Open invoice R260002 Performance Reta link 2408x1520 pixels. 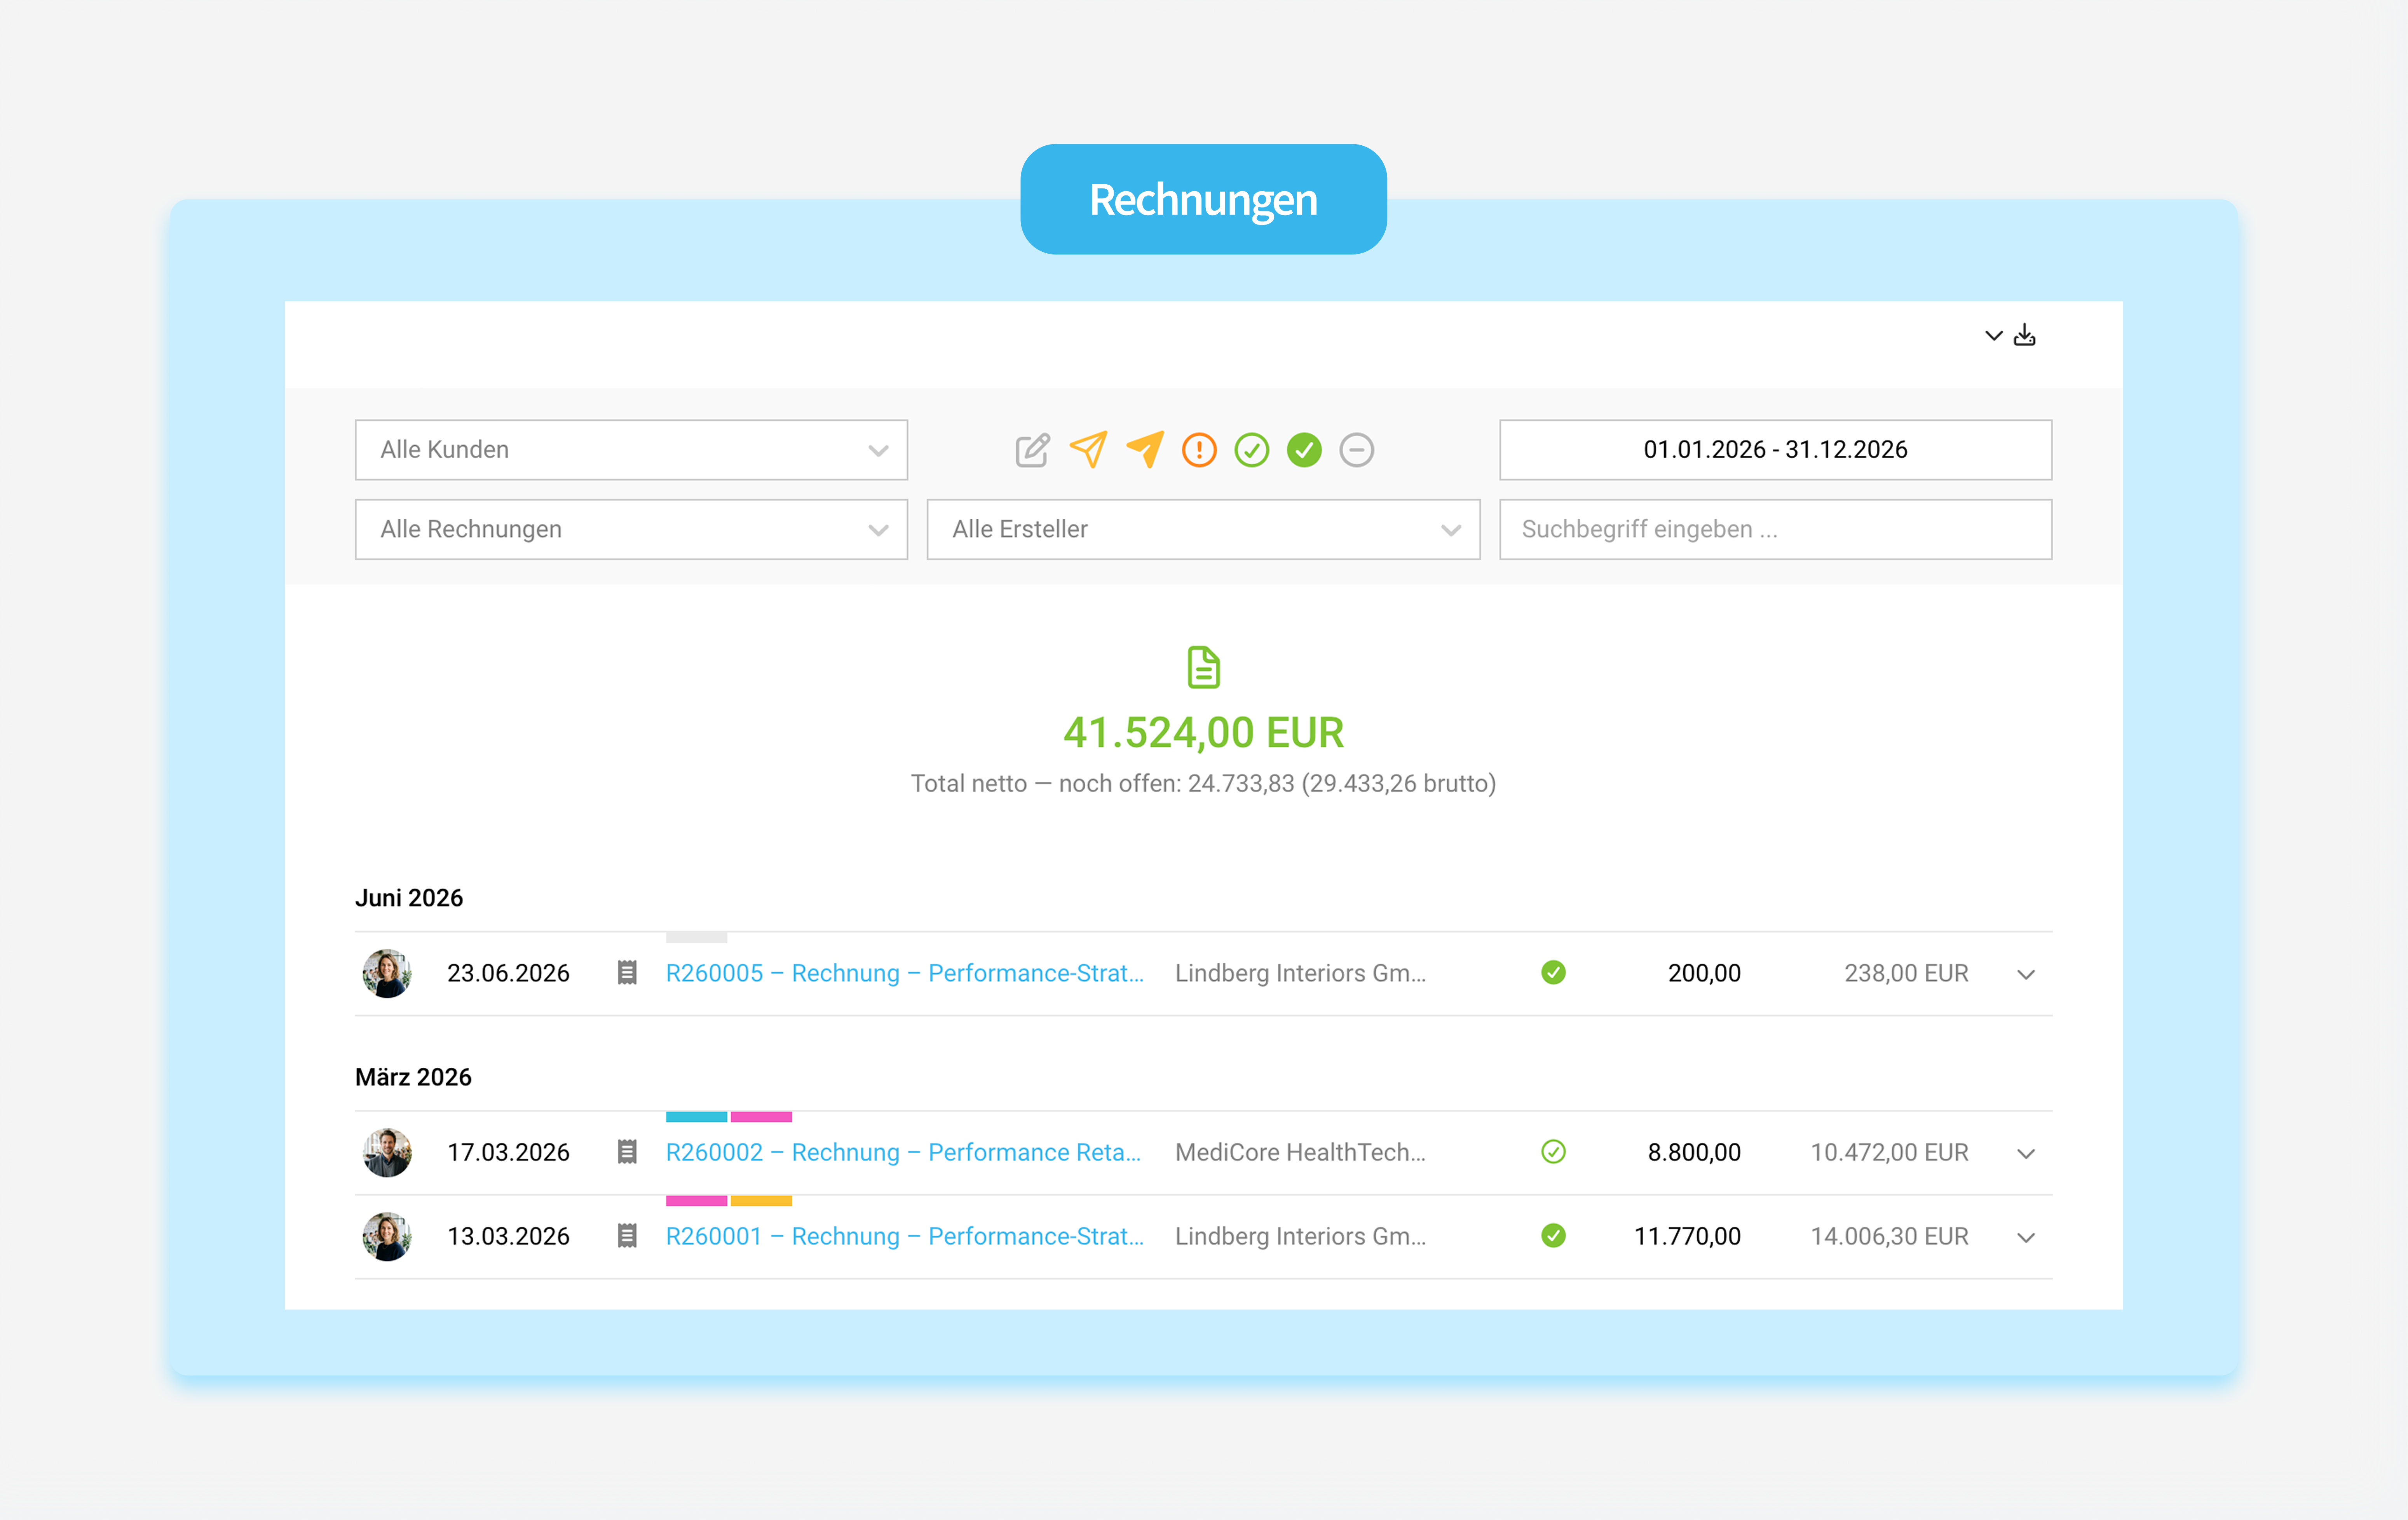click(x=903, y=1152)
